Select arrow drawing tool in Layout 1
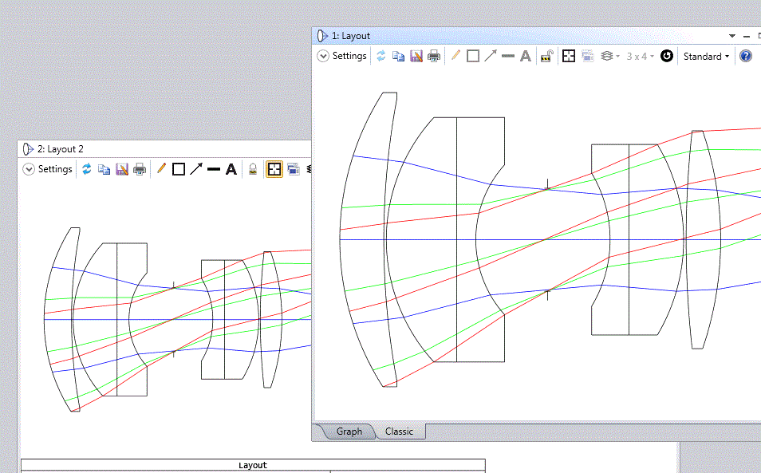Viewport: 761px width, 473px height. click(491, 57)
